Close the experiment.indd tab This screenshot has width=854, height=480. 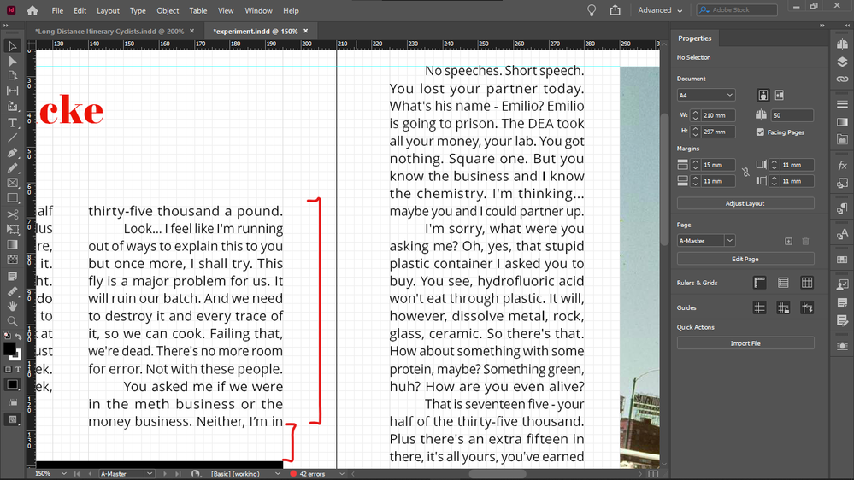point(305,31)
